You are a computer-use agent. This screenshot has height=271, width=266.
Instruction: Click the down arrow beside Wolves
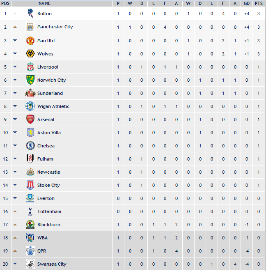pyautogui.click(x=15, y=54)
